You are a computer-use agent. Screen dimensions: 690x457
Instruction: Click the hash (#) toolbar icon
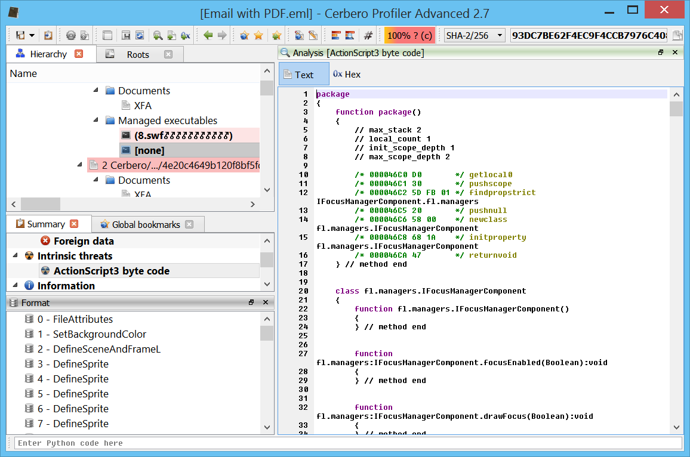click(x=368, y=35)
